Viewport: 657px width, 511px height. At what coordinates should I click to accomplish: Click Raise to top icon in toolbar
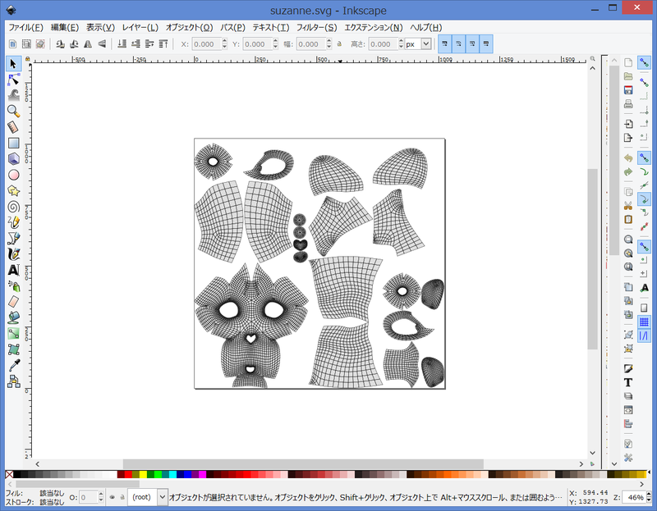click(x=163, y=44)
